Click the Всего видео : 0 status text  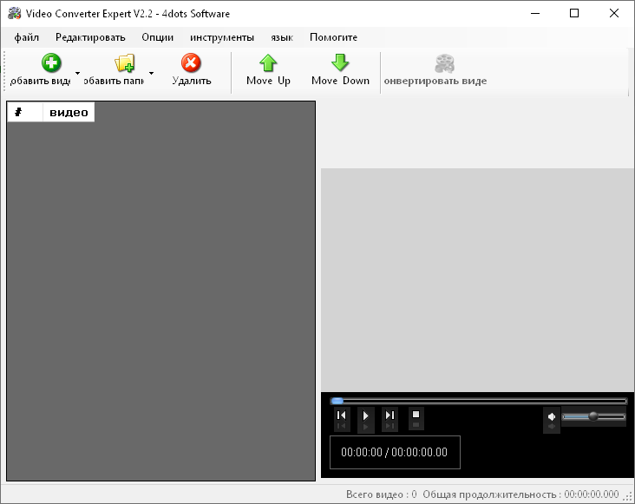[381, 494]
